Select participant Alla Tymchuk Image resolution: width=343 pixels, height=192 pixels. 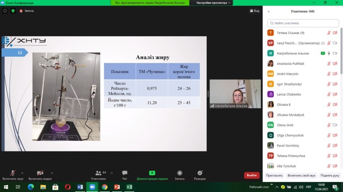coord(302,166)
